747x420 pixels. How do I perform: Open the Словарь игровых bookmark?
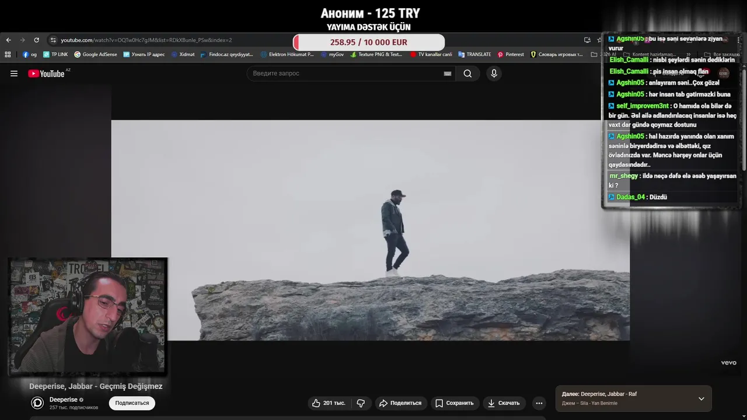point(556,54)
